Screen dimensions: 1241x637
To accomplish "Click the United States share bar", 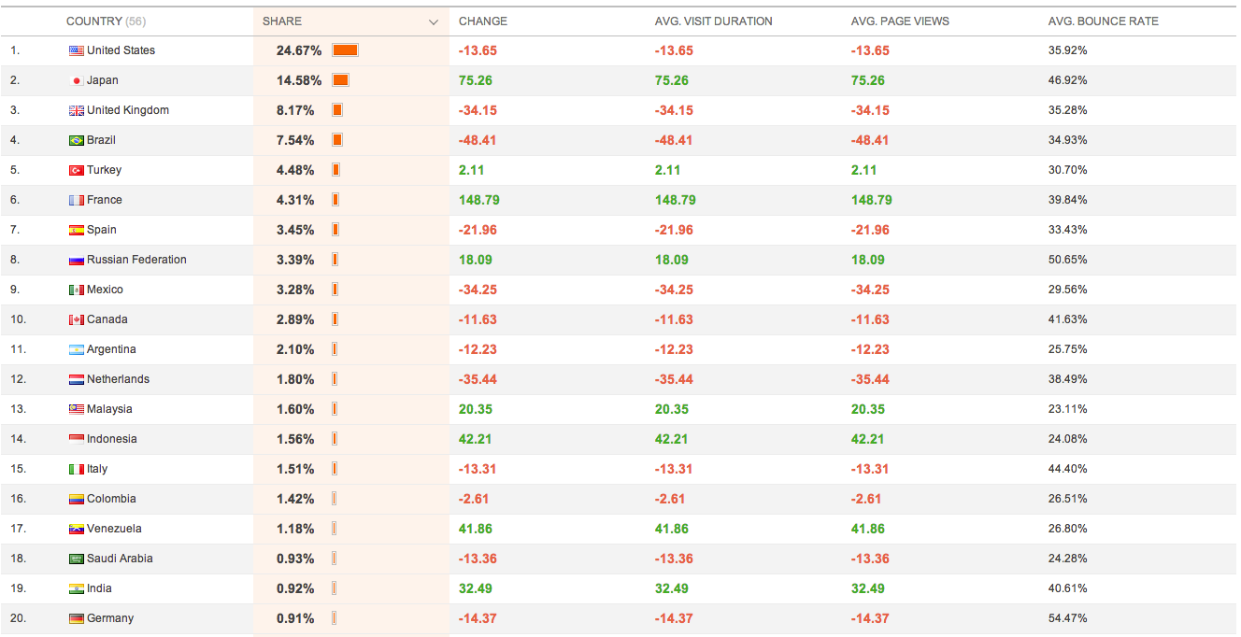I will (x=346, y=50).
